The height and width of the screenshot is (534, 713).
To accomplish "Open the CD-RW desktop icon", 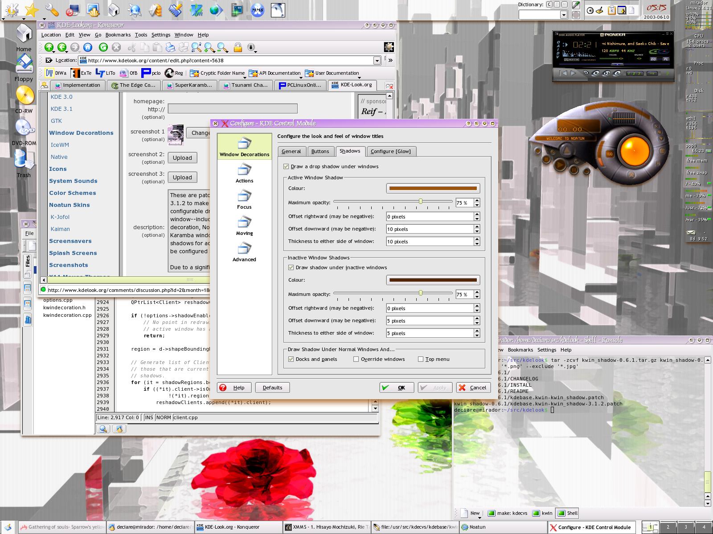I will [x=24, y=99].
